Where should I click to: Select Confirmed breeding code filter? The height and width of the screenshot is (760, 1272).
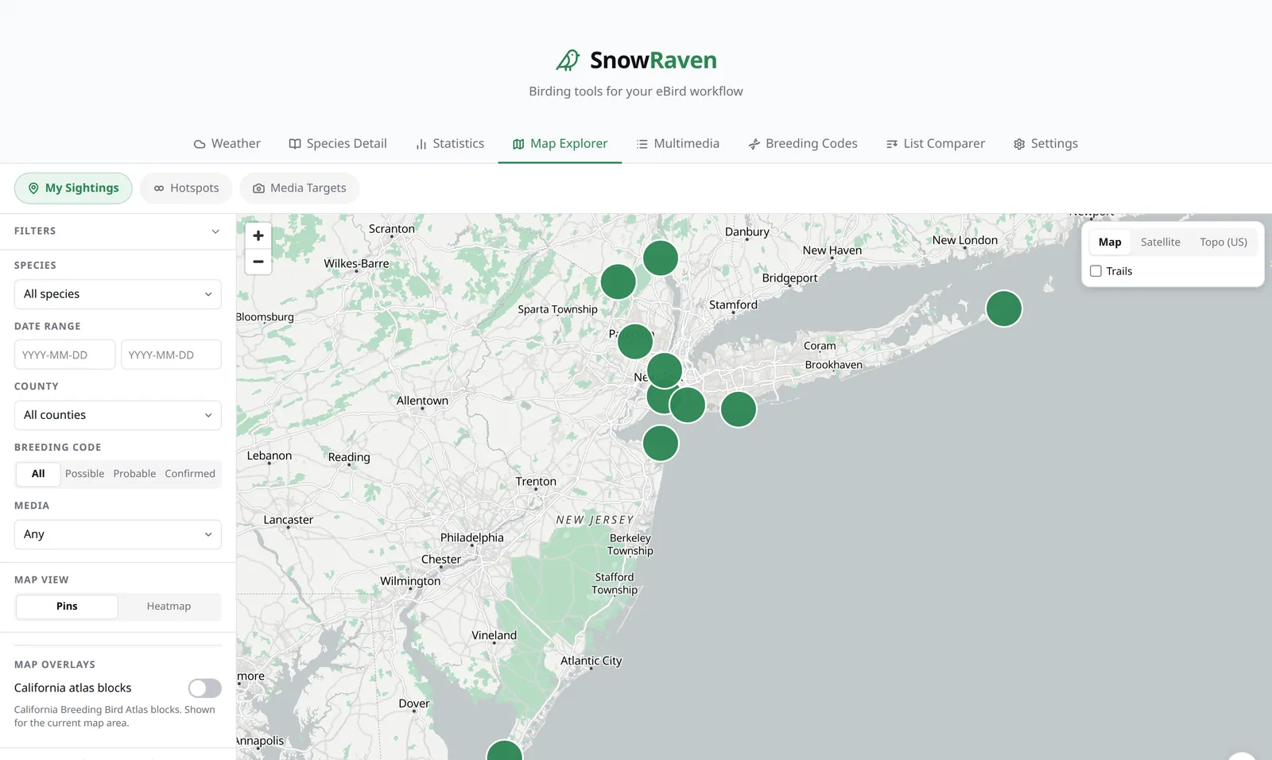pyautogui.click(x=190, y=474)
